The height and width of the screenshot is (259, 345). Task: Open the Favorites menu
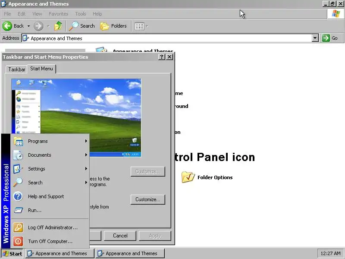coord(59,14)
